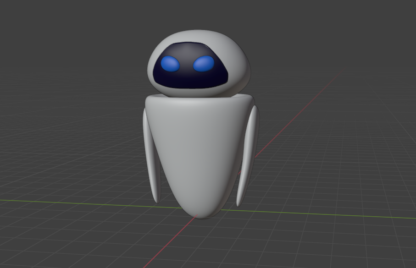
Task: Select the arm on the robot's left side
Action: click(x=247, y=156)
